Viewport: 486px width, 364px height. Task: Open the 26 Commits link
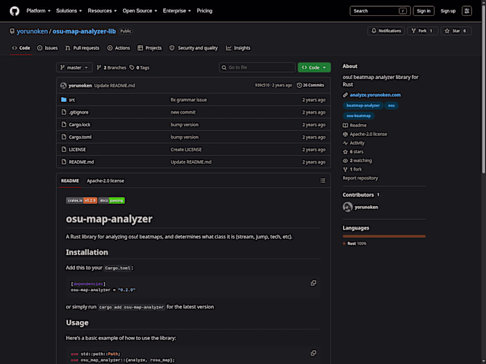[x=310, y=85]
